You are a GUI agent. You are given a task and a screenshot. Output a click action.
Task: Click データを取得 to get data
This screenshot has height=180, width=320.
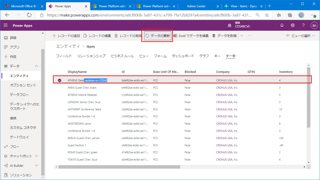pyautogui.click(x=224, y=36)
